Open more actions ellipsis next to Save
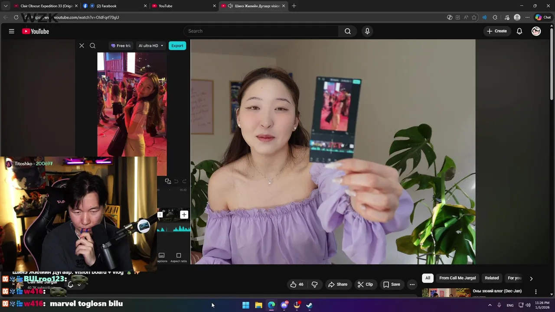Screen dimensions: 555x312 point(412,284)
